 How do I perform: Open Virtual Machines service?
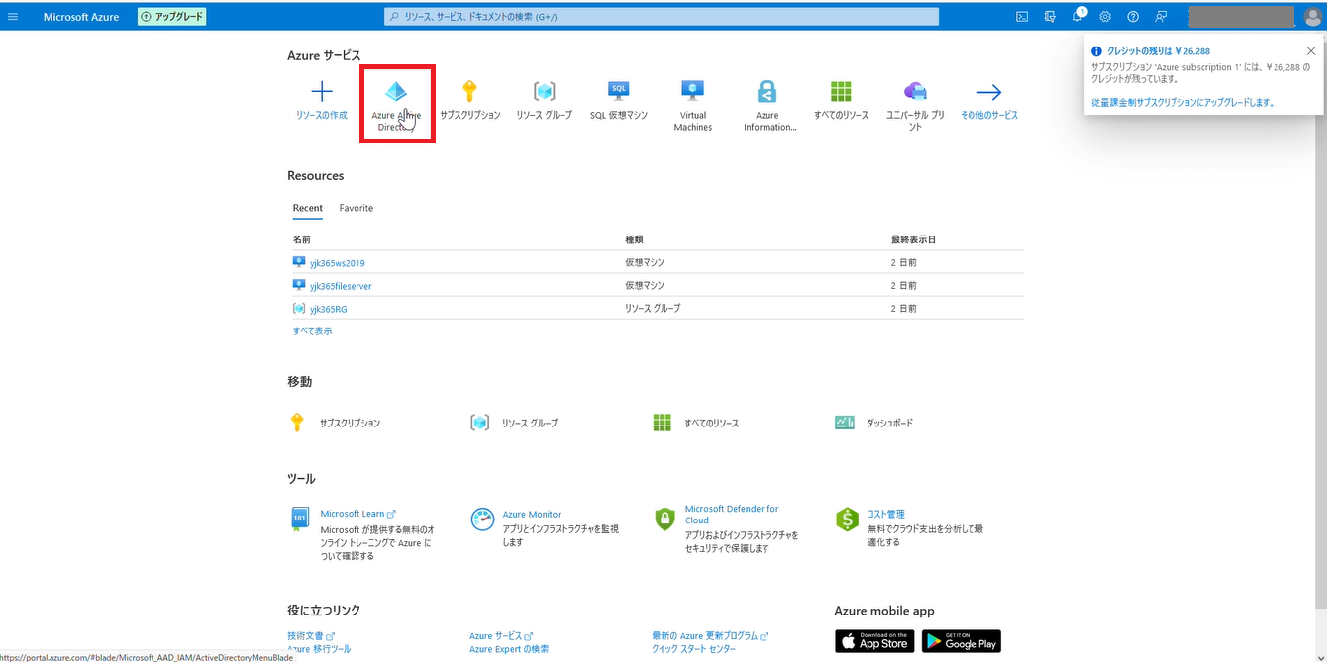693,107
